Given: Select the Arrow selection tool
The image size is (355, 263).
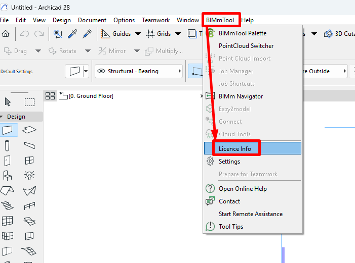Looking at the screenshot, I should coord(8,102).
